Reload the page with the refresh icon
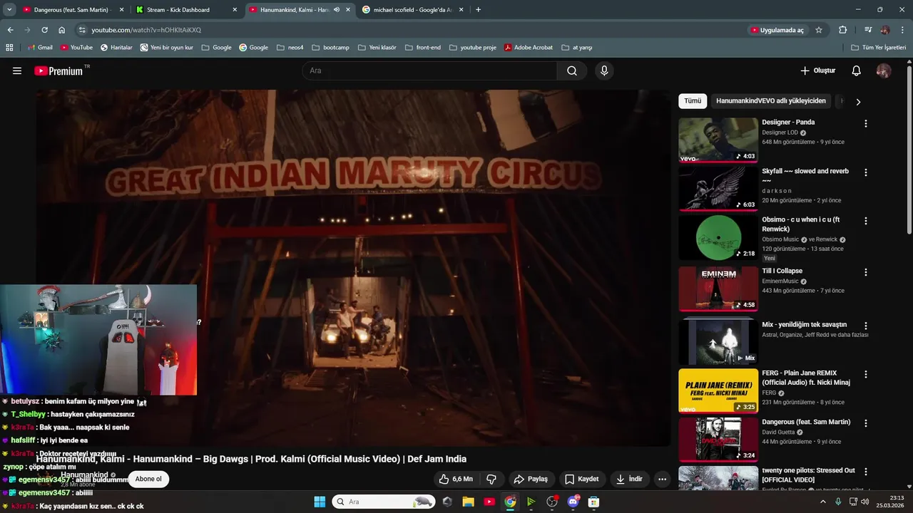The width and height of the screenshot is (913, 513). (44, 30)
